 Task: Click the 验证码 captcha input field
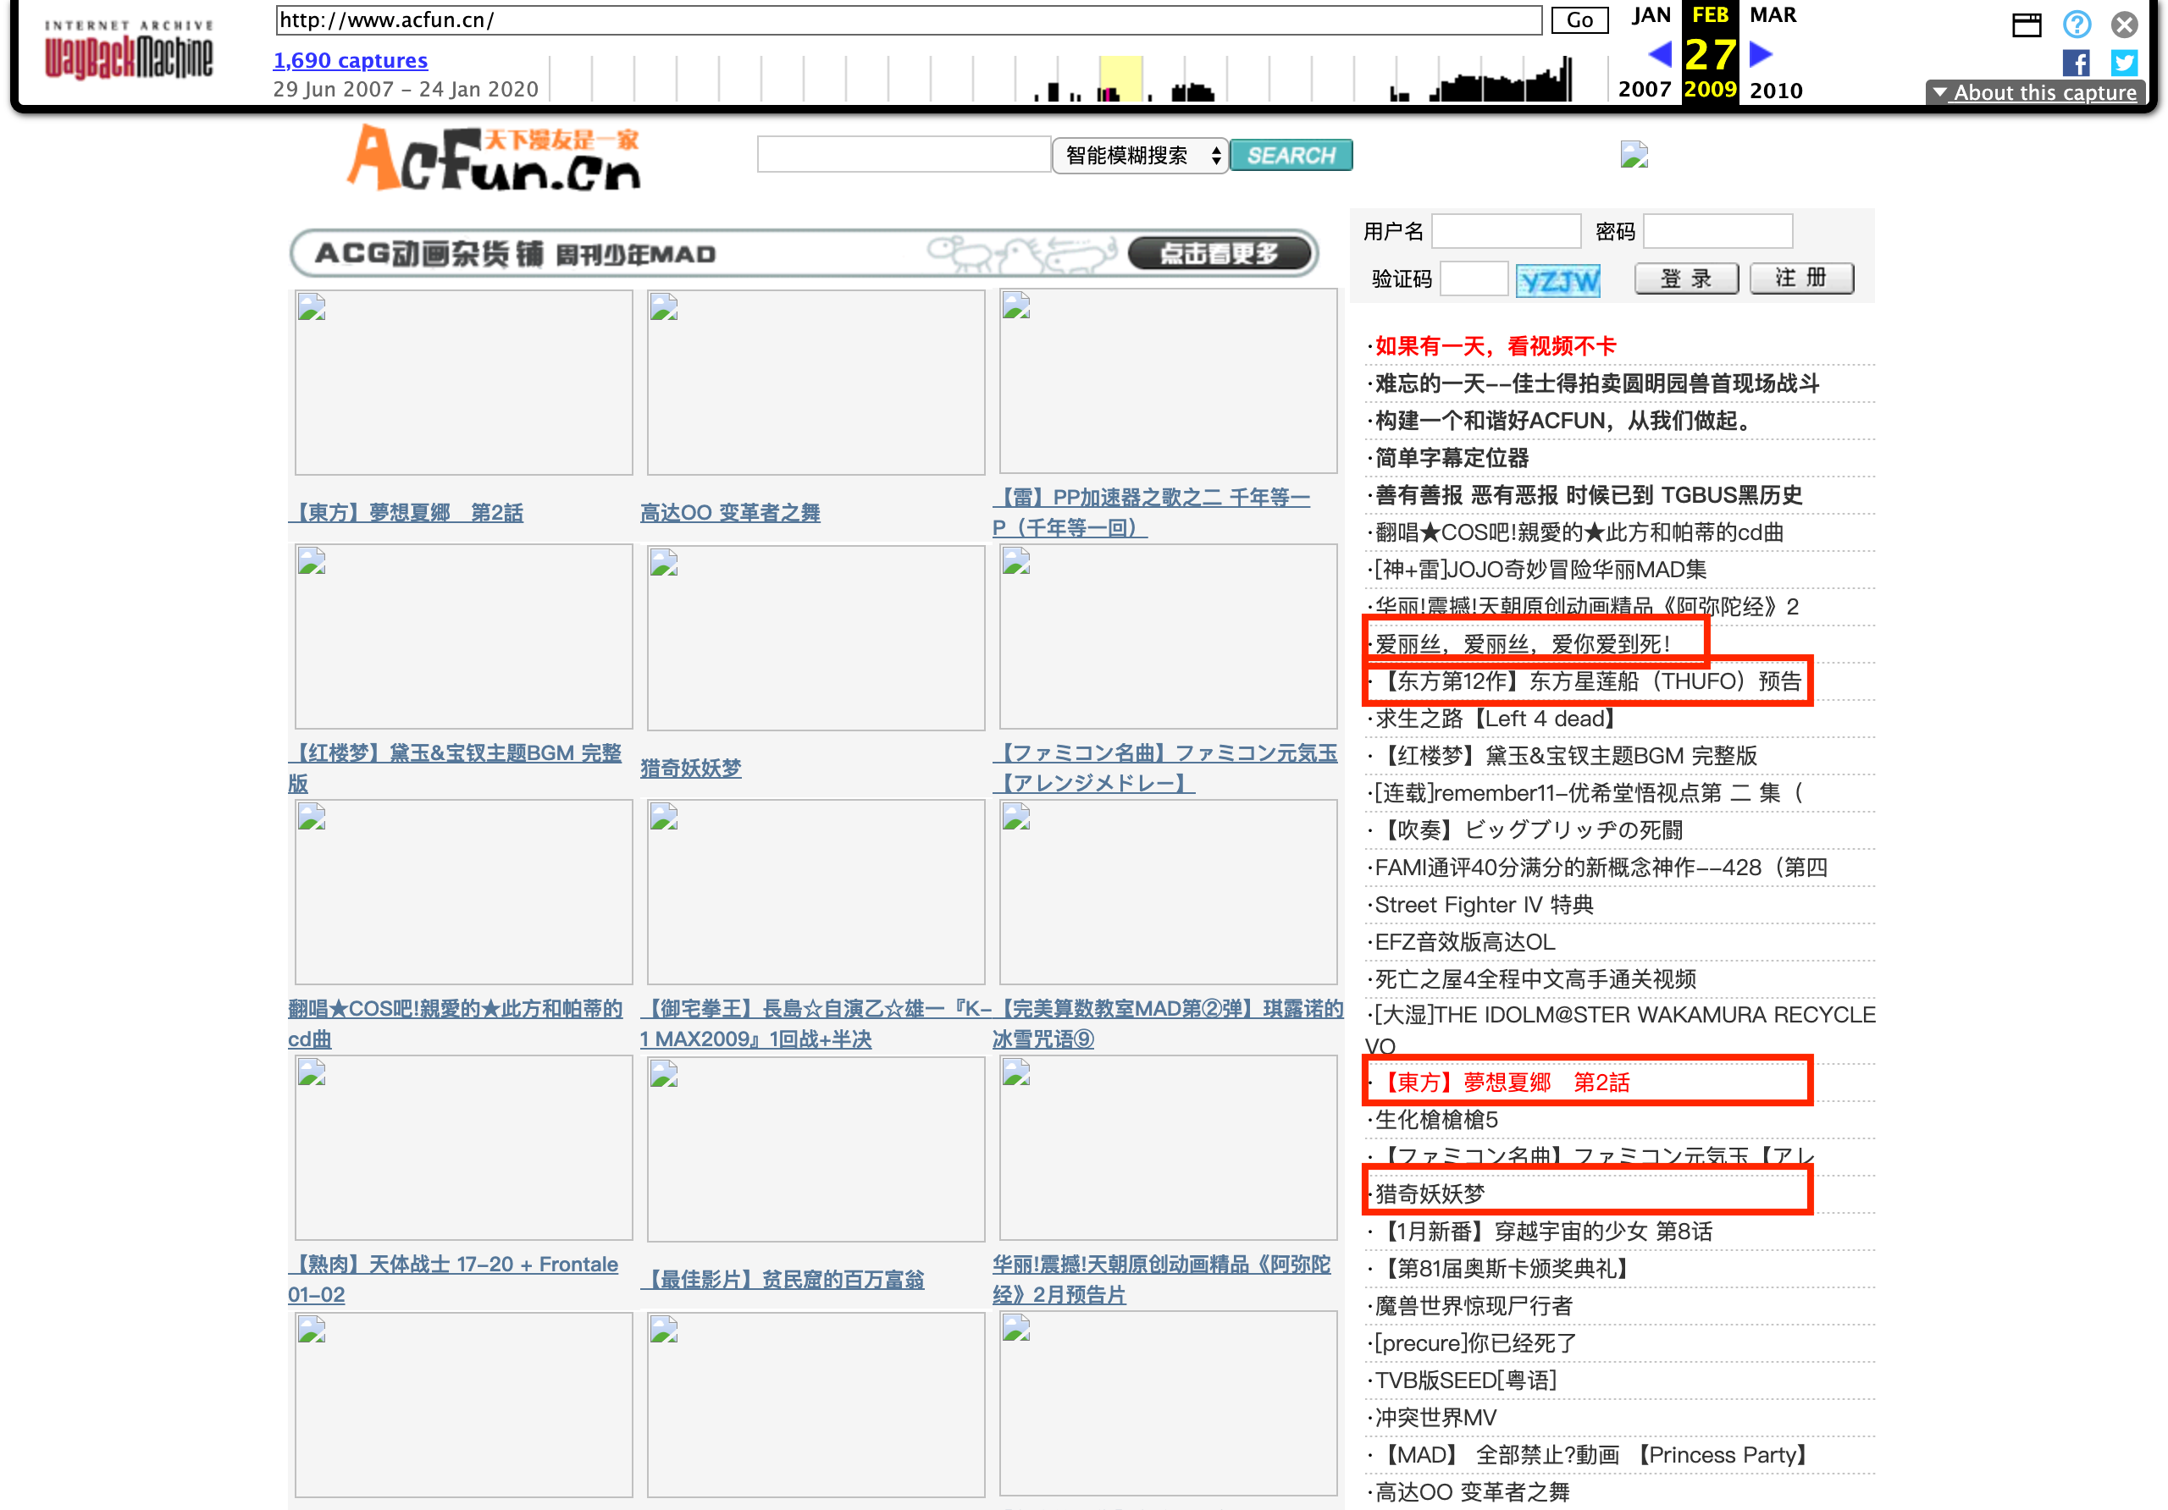1473,279
